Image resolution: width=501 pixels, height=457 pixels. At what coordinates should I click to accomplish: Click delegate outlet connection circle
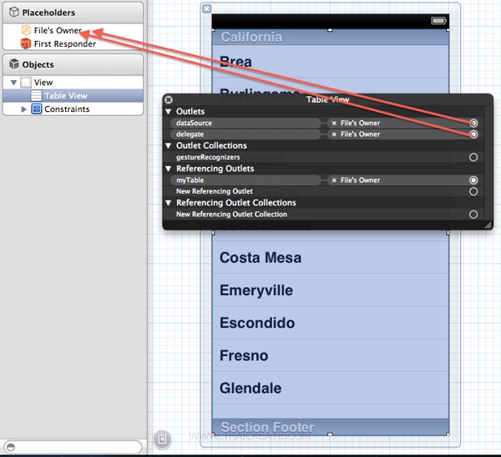(x=473, y=135)
